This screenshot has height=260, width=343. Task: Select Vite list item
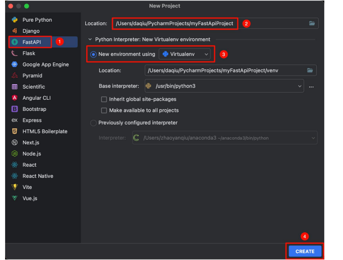pyautogui.click(x=27, y=187)
